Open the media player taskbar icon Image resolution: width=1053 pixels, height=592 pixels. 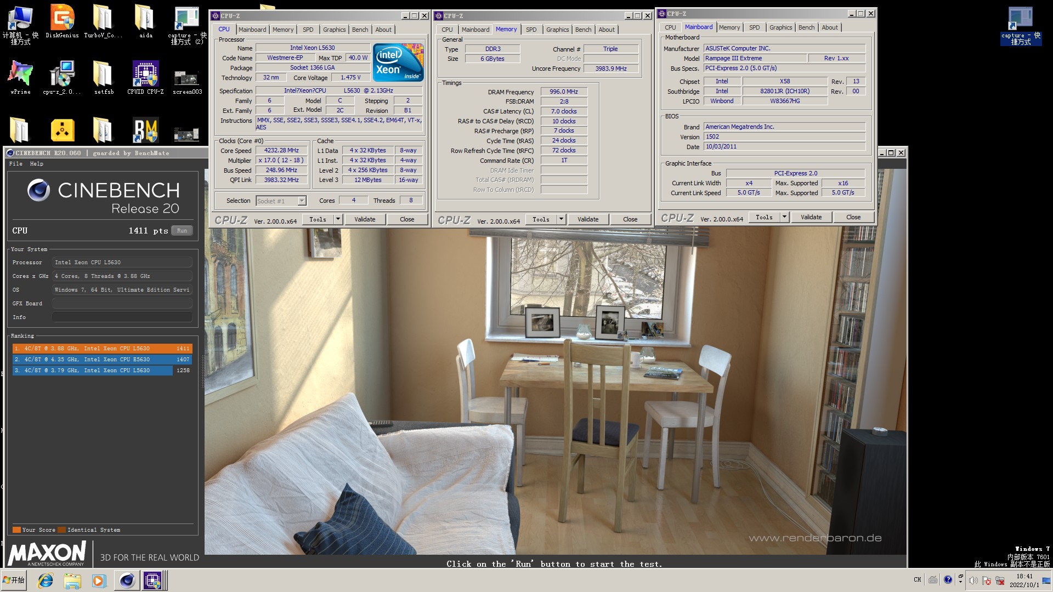(99, 580)
